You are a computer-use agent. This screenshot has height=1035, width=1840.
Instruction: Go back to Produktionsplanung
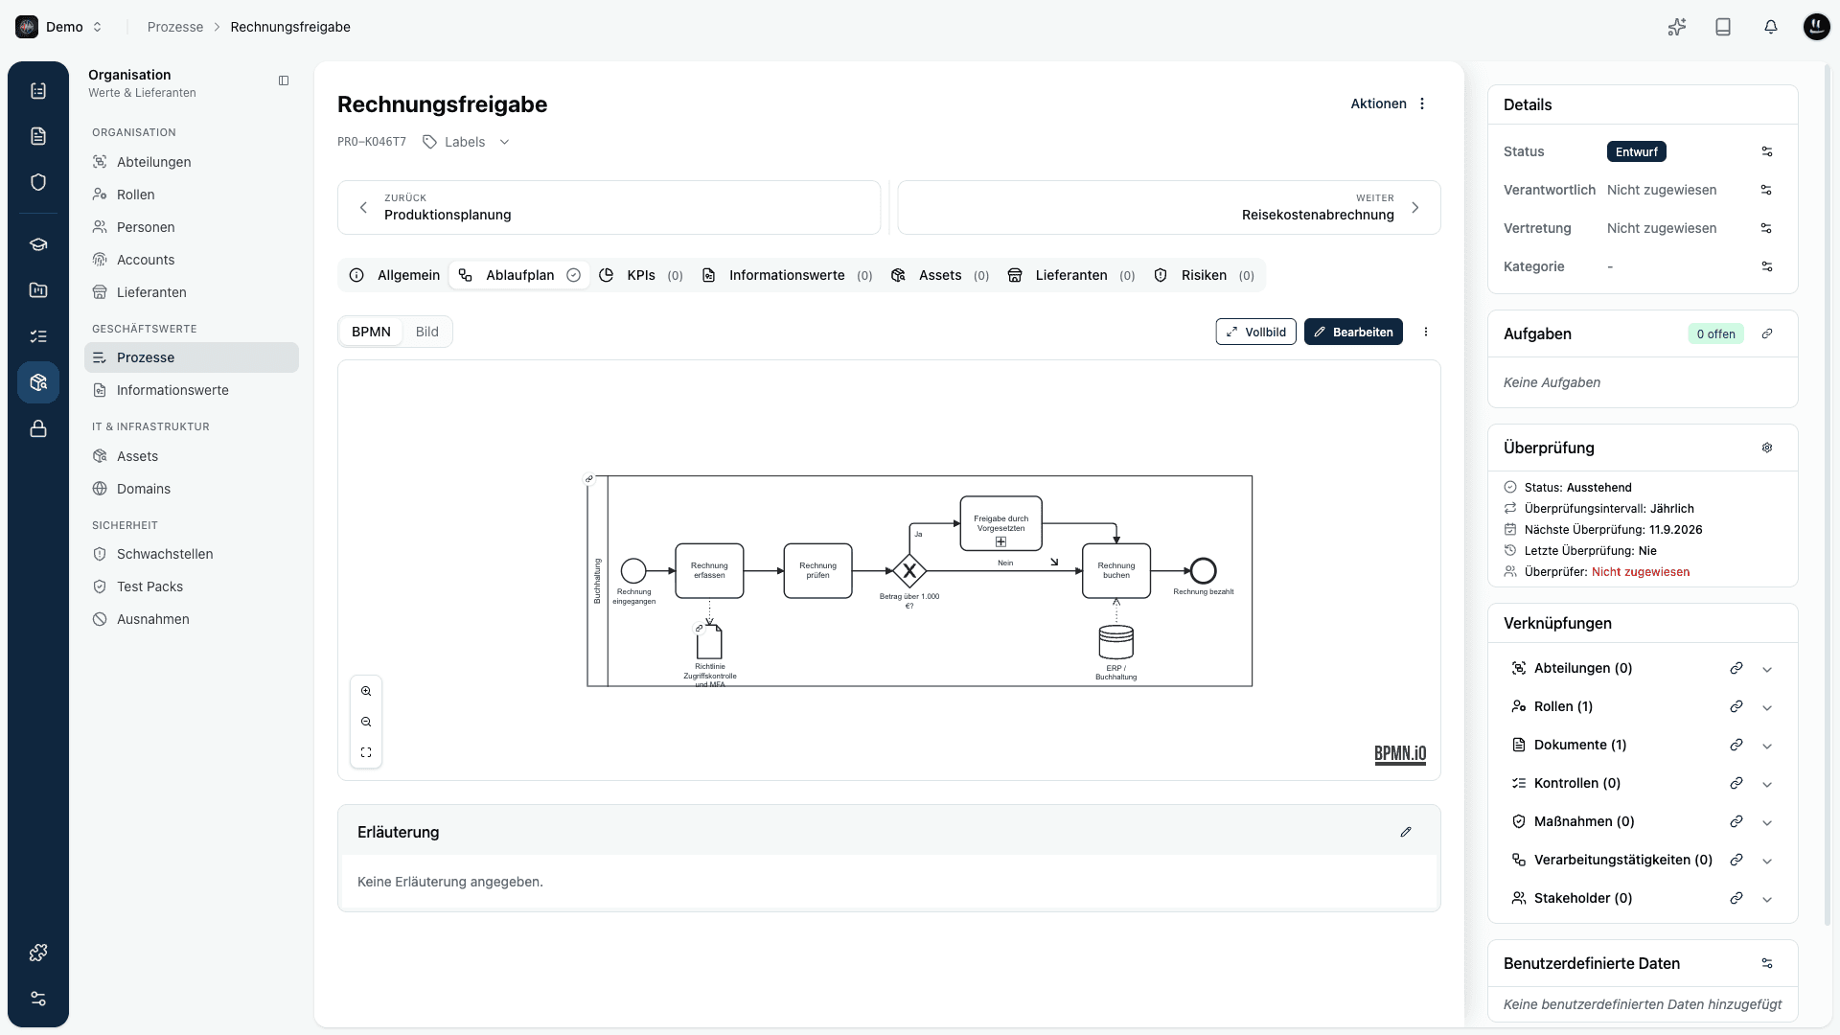(609, 207)
